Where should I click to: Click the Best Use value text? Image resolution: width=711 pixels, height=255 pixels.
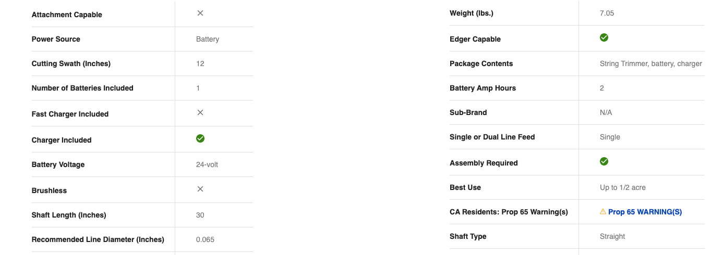(623, 187)
